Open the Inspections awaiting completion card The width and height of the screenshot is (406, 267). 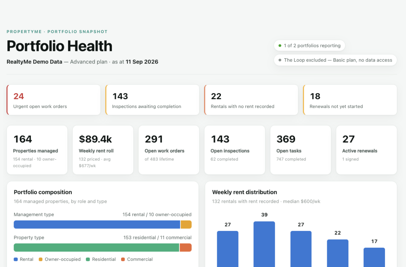point(153,100)
